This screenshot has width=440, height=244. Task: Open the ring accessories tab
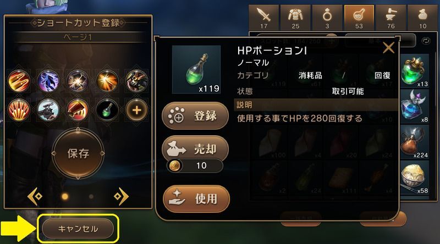[x=327, y=18]
